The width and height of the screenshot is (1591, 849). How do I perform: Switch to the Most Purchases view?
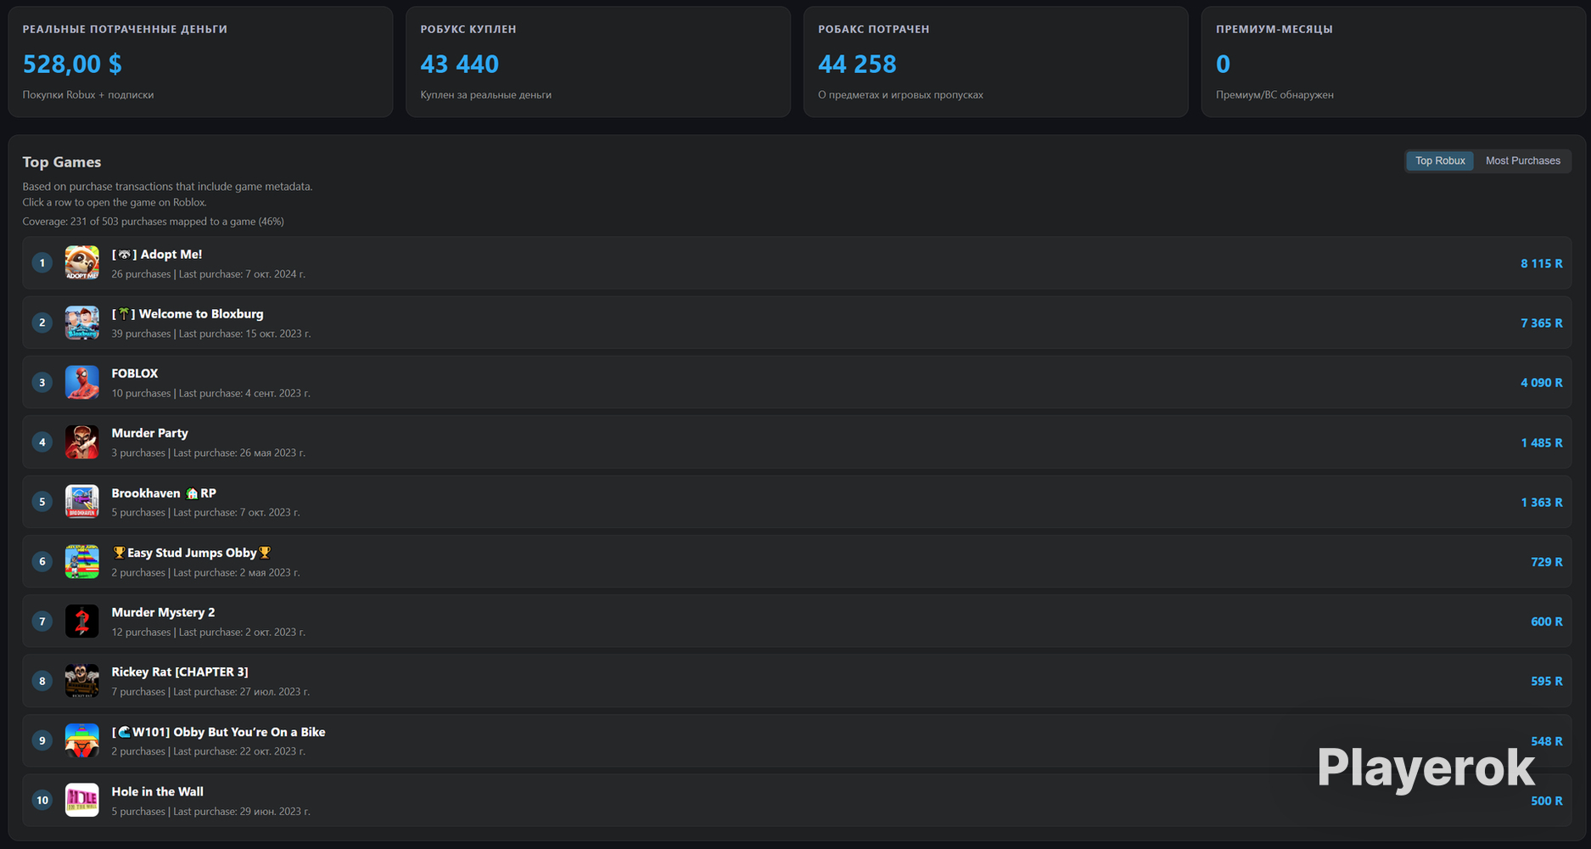[1522, 160]
